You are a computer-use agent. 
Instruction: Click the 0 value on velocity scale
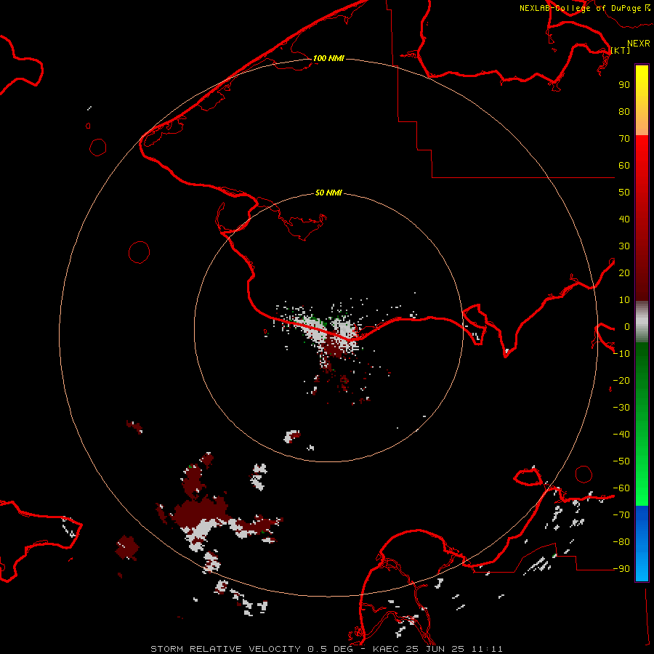click(627, 326)
